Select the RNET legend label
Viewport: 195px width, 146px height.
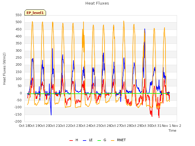(121, 140)
